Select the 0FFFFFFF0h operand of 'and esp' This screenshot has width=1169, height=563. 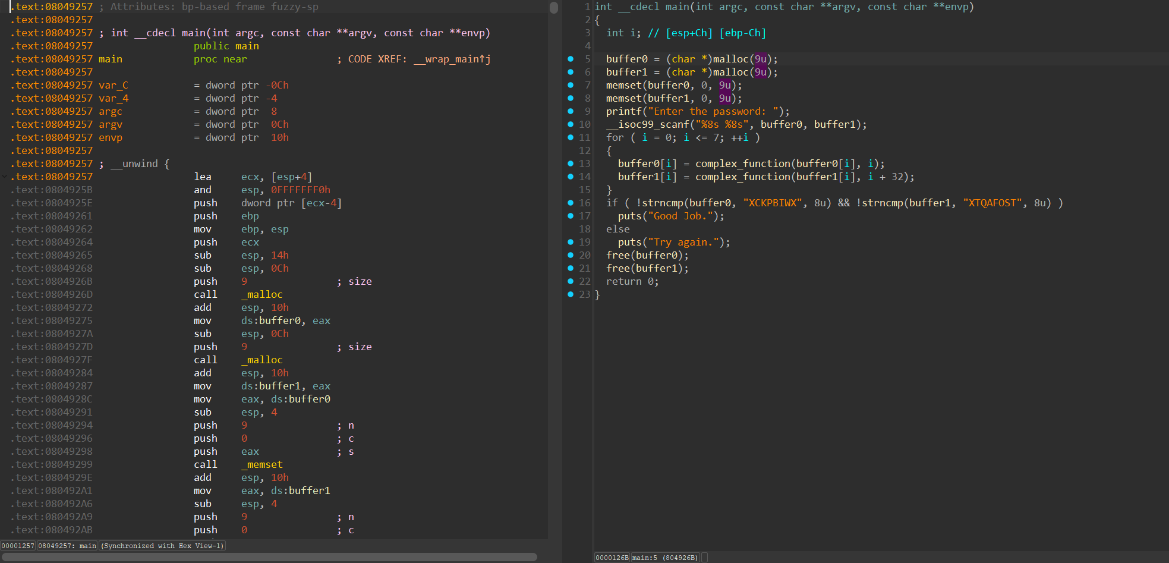(x=301, y=190)
